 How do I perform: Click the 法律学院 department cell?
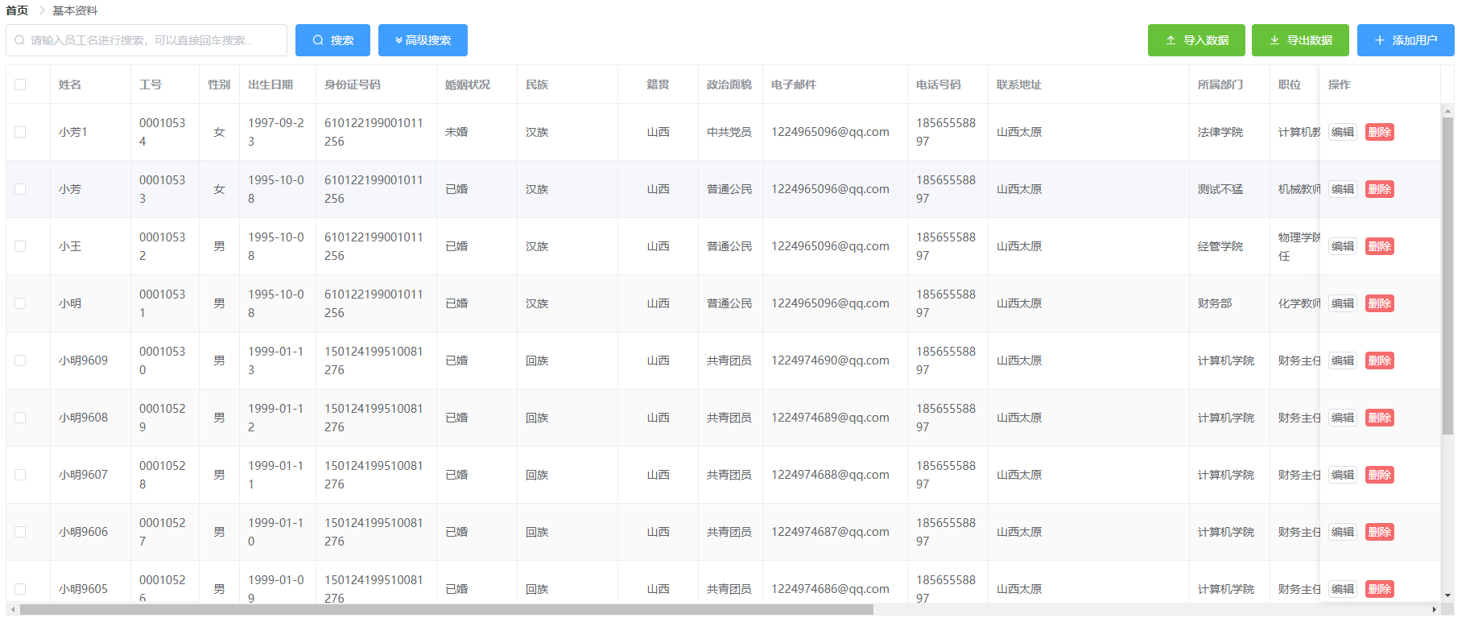pos(1220,132)
